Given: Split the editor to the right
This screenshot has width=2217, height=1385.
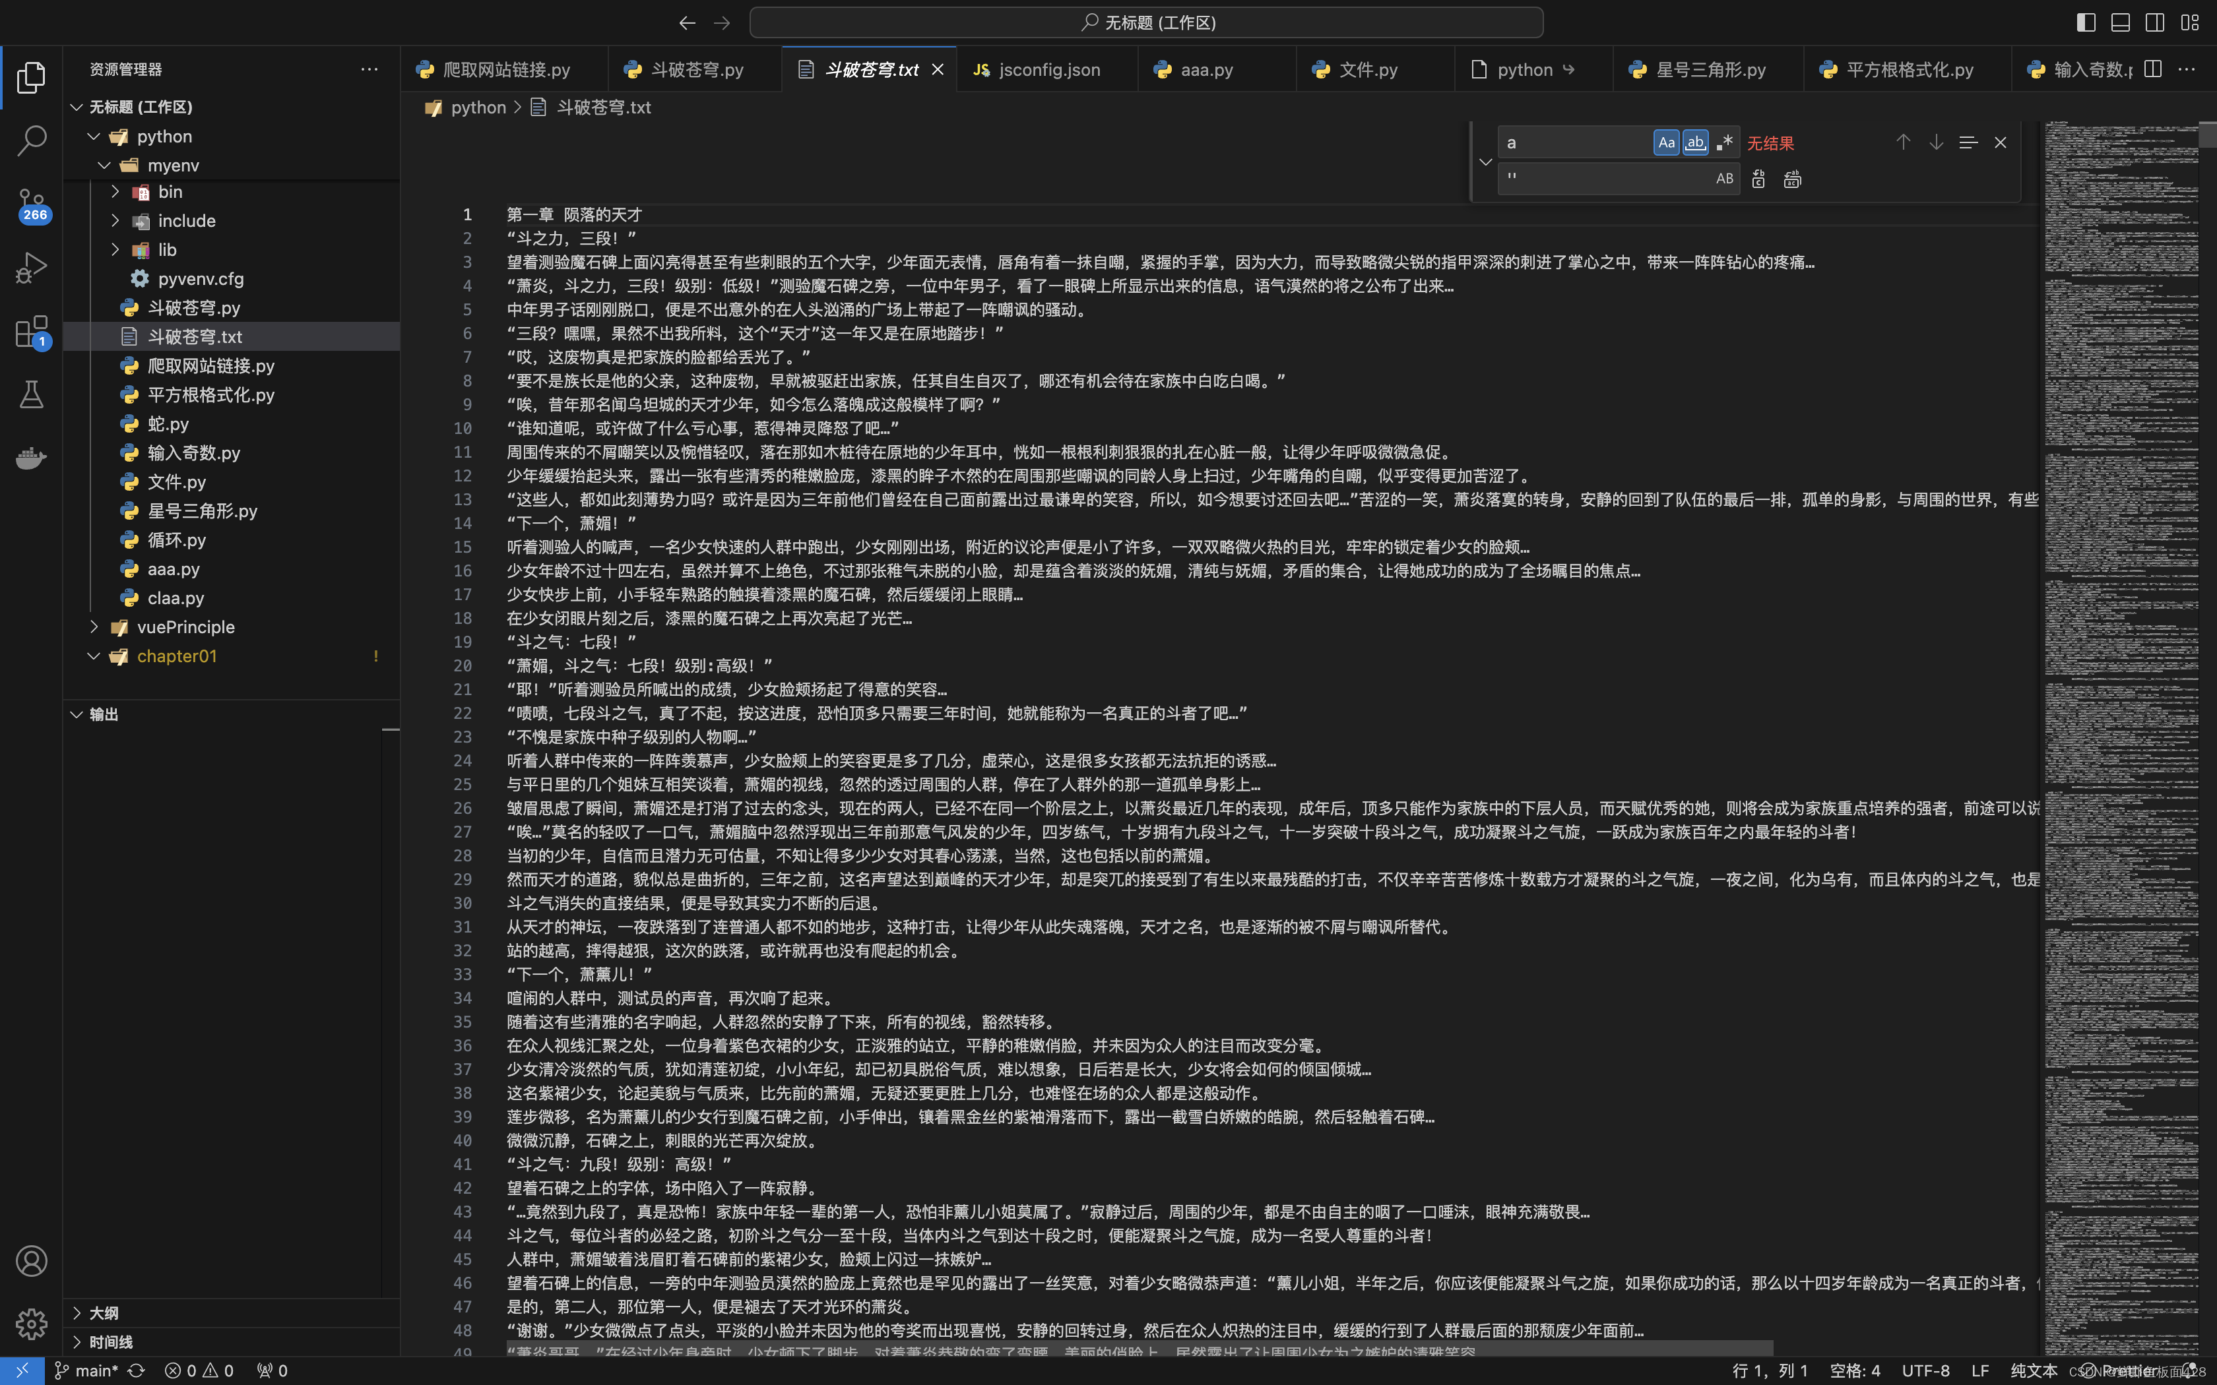Looking at the screenshot, I should pos(2153,70).
